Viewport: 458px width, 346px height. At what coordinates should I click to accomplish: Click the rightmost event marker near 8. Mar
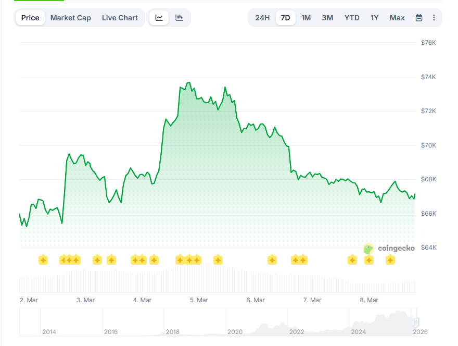tap(390, 259)
